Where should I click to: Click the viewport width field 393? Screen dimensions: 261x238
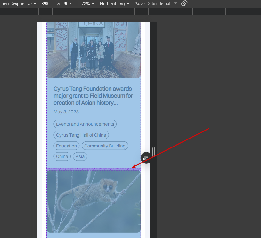pyautogui.click(x=45, y=4)
